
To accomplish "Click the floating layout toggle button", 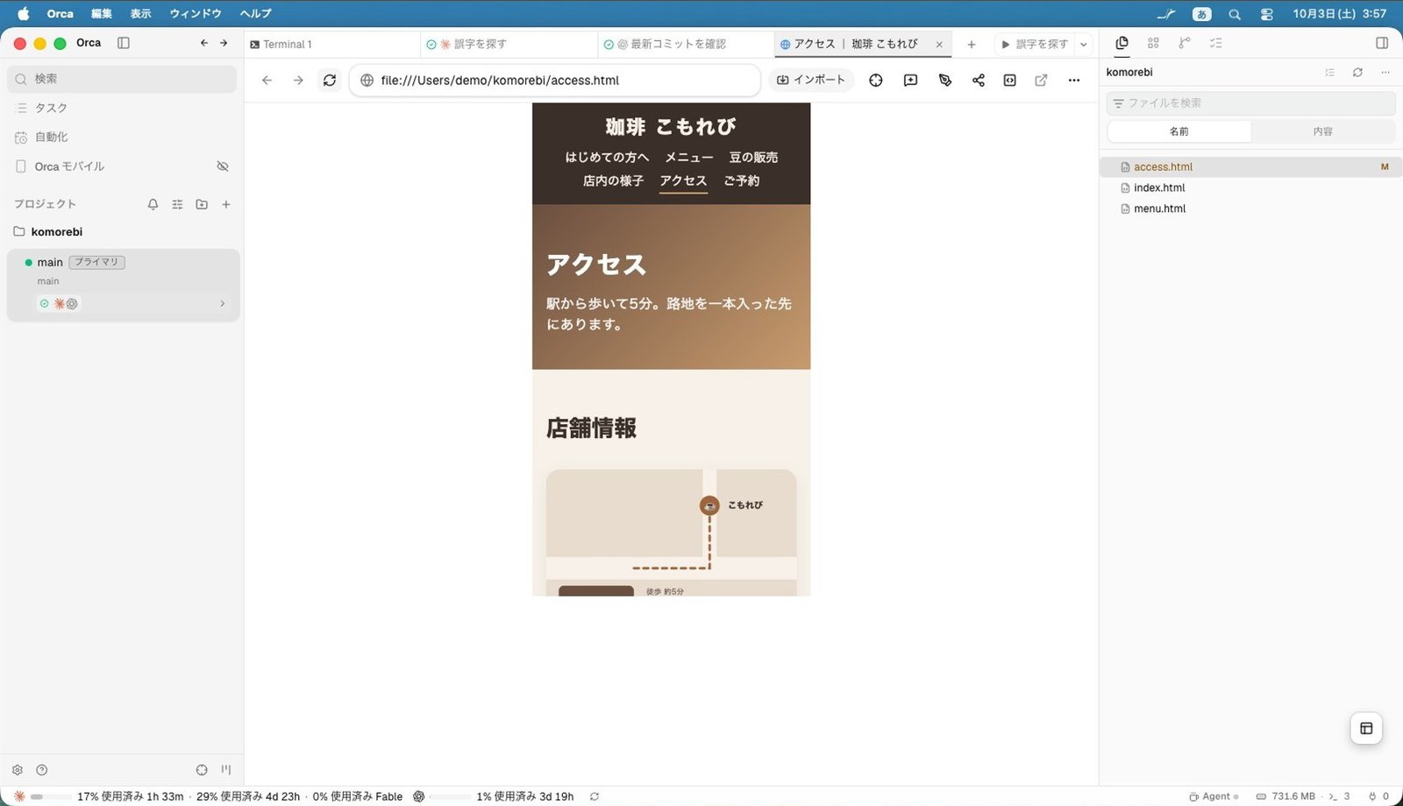I will (x=1366, y=728).
